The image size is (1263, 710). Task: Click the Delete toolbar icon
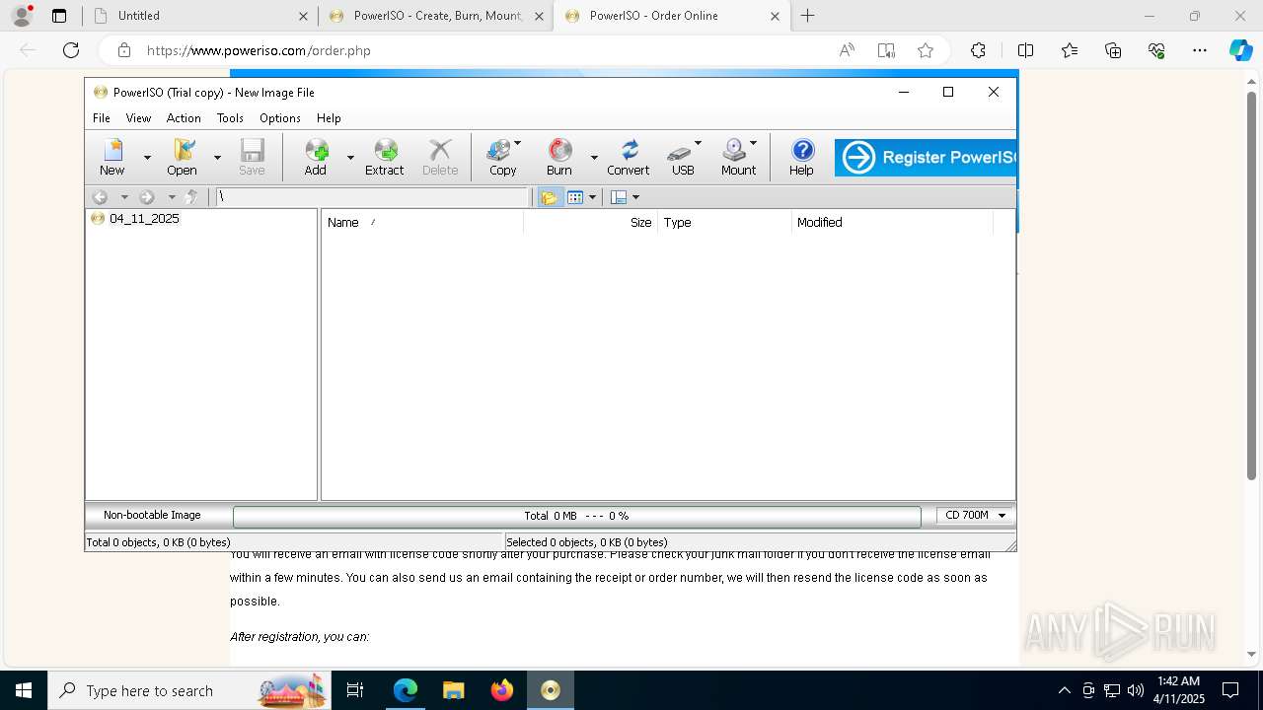tap(440, 157)
